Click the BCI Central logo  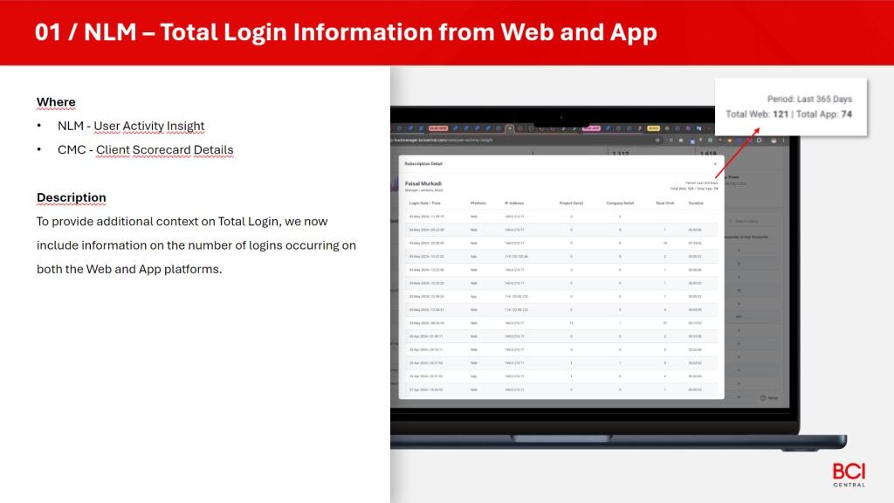coord(849,474)
